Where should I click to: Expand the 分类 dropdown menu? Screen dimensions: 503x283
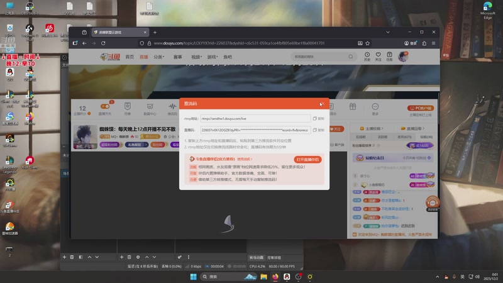pyautogui.click(x=159, y=57)
